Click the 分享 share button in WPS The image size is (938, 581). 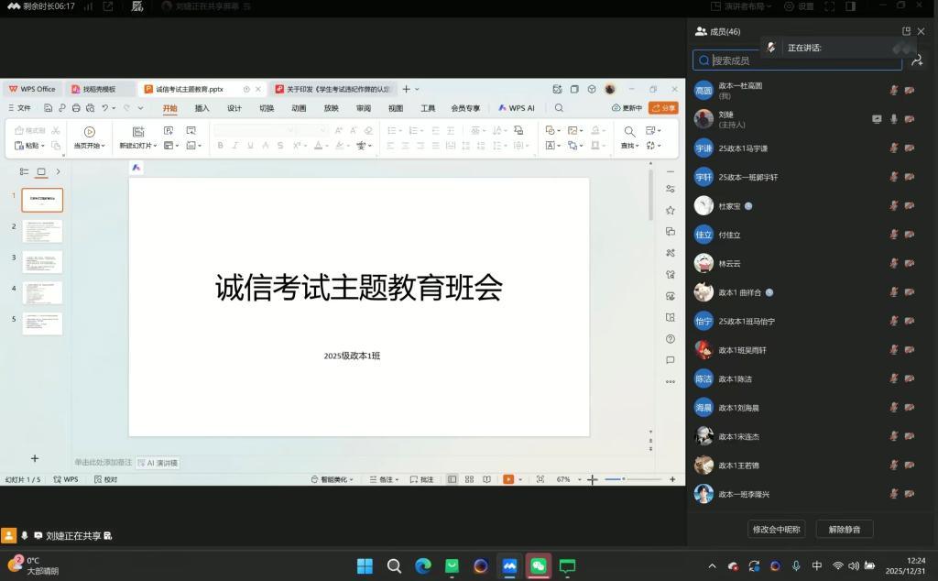coord(663,108)
